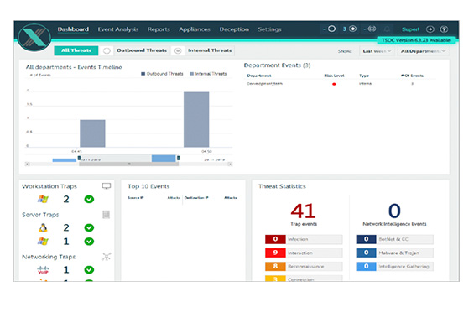This screenshot has width=474, height=318.
Task: Click the Workstation Traps monitor icon
Action: [107, 186]
